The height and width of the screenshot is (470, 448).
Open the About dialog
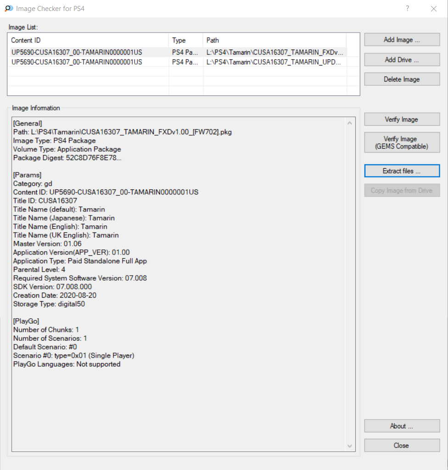(x=402, y=426)
